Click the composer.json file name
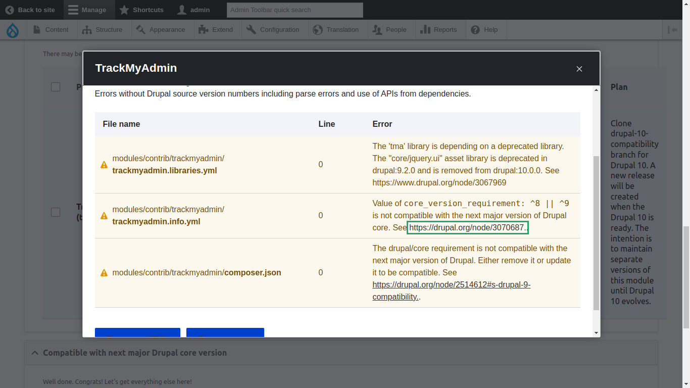This screenshot has height=388, width=690. pyautogui.click(x=253, y=273)
